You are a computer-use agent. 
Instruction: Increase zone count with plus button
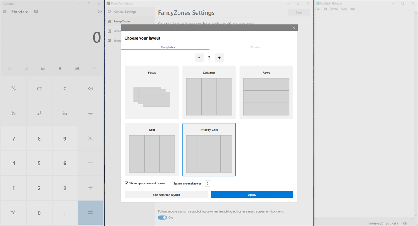pyautogui.click(x=219, y=58)
